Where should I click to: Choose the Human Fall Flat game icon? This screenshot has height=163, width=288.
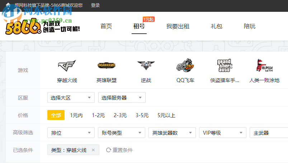(264, 66)
